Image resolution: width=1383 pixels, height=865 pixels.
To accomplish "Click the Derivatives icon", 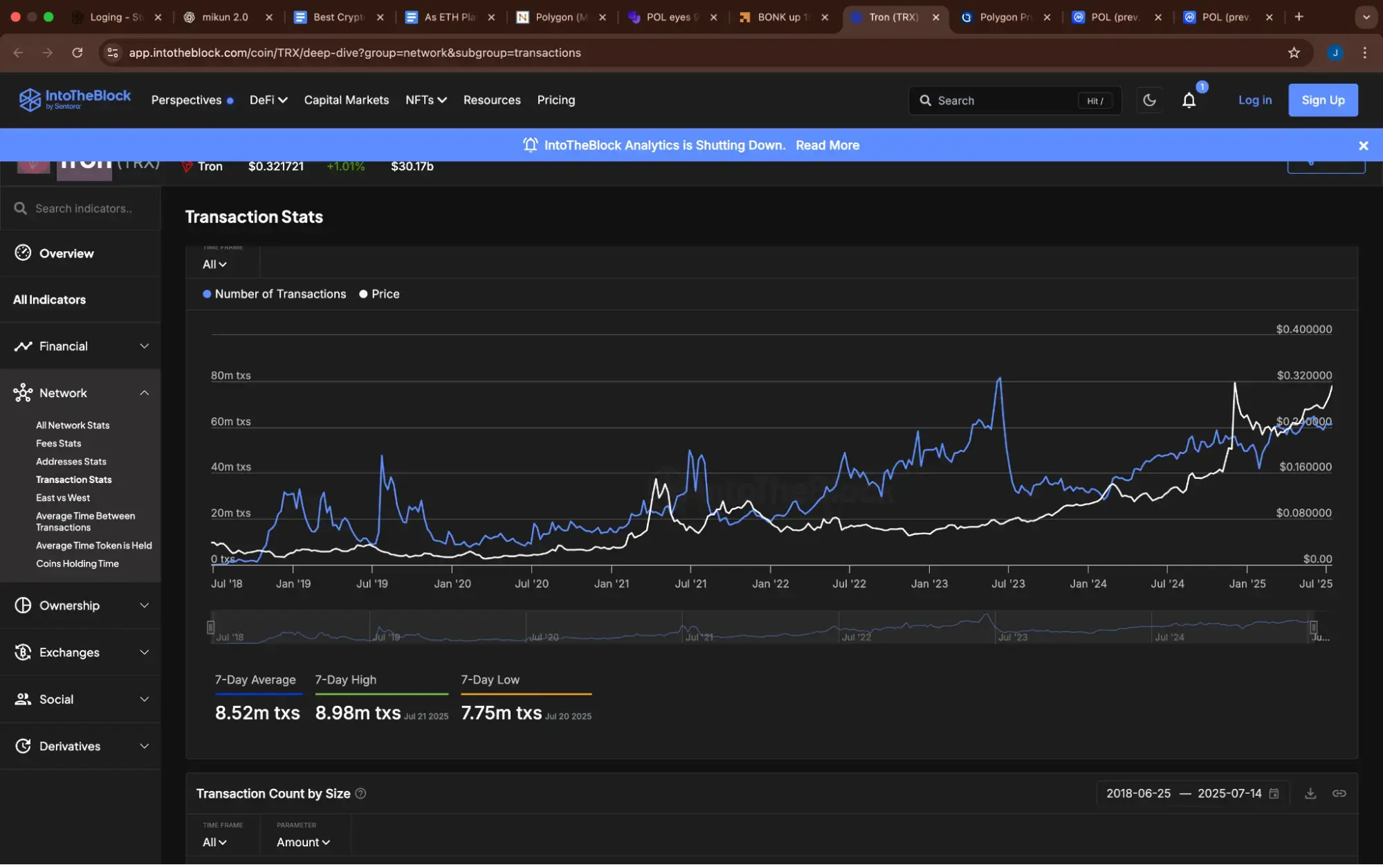I will click(23, 746).
